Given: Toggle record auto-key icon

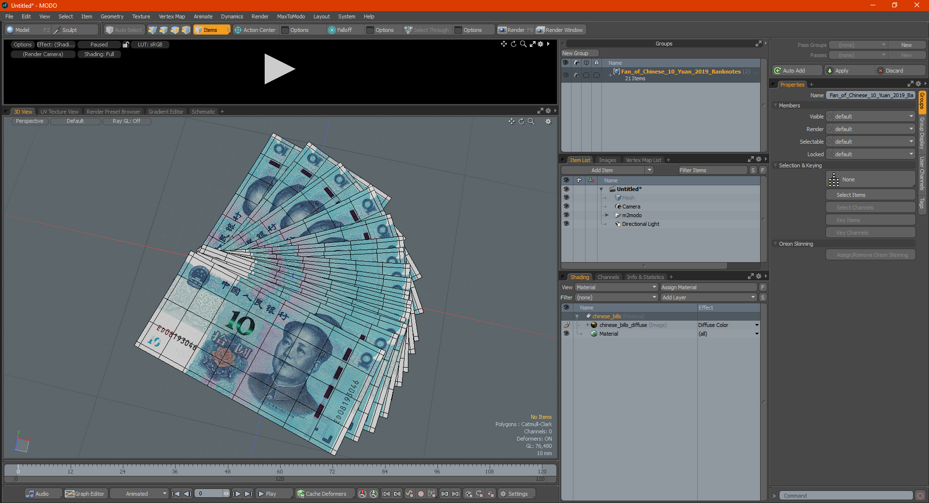Looking at the screenshot, I should (x=421, y=494).
